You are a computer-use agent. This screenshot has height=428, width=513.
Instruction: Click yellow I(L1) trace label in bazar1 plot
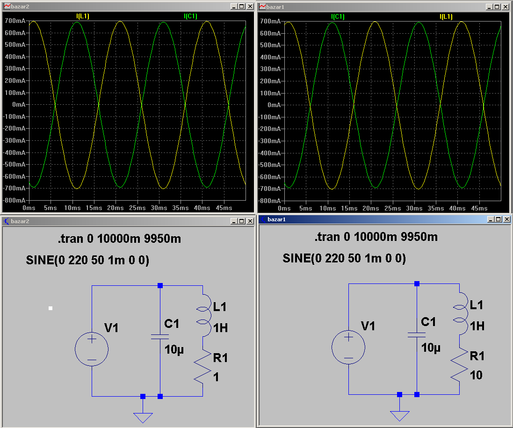[x=446, y=16]
